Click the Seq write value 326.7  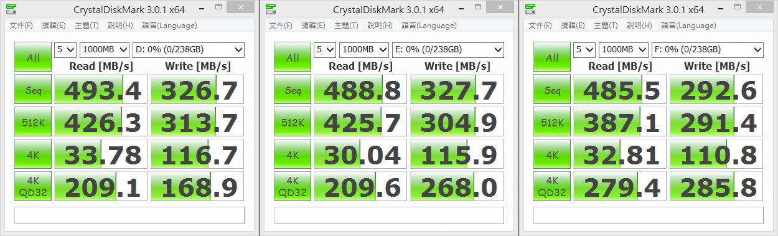pos(197,90)
